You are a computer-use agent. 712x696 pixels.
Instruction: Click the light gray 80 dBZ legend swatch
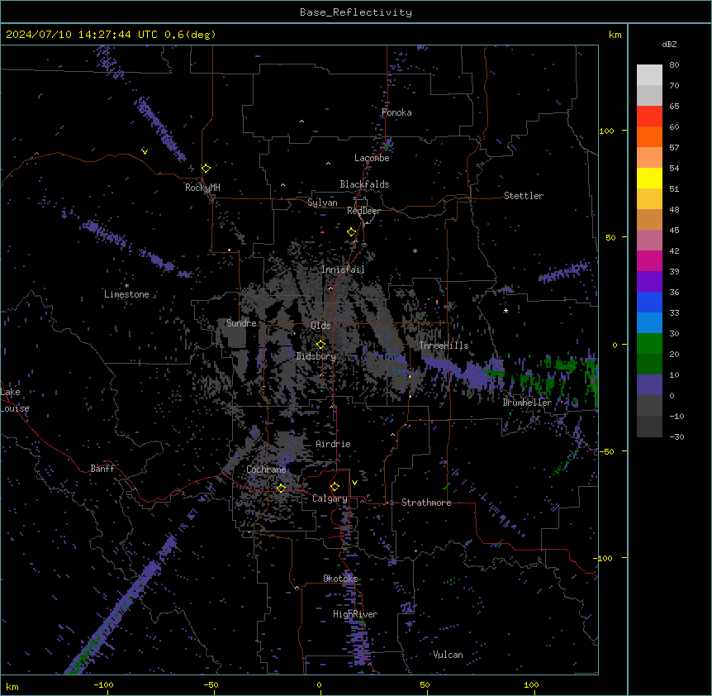[649, 75]
